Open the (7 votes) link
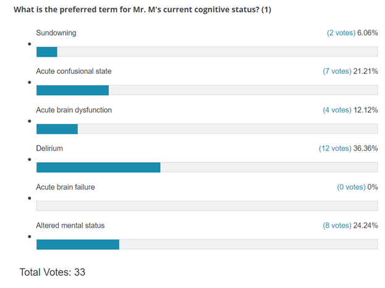Screen dimensions: 385x288 337,72
